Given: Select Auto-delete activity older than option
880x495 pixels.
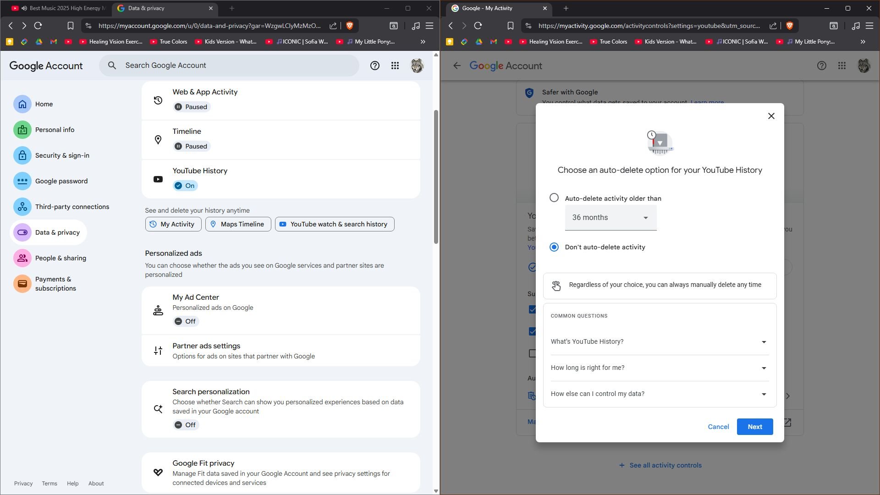Looking at the screenshot, I should click(554, 198).
